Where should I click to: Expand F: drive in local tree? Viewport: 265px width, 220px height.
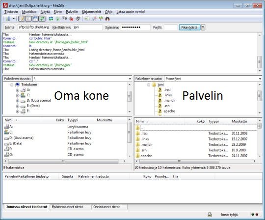point(17,111)
